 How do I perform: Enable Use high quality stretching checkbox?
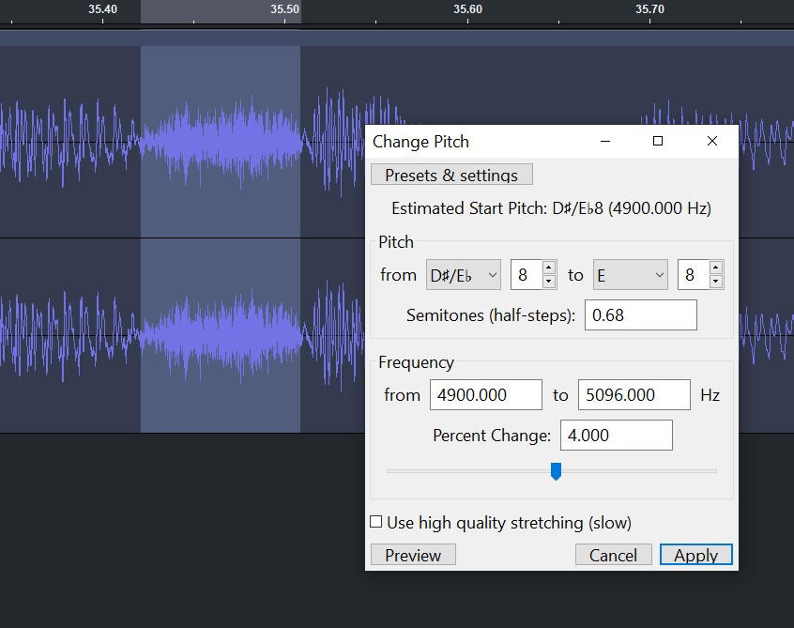tap(376, 522)
